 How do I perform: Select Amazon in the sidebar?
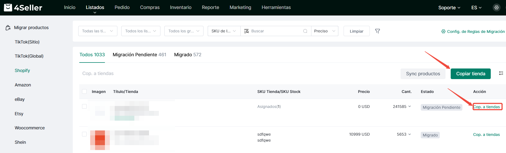point(23,85)
